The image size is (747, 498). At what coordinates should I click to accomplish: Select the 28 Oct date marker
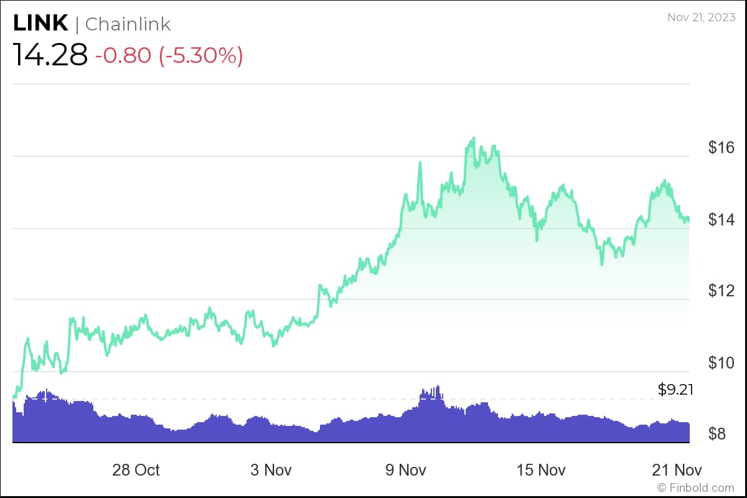(136, 470)
